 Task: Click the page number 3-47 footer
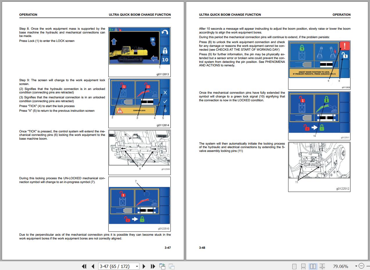click(168, 248)
